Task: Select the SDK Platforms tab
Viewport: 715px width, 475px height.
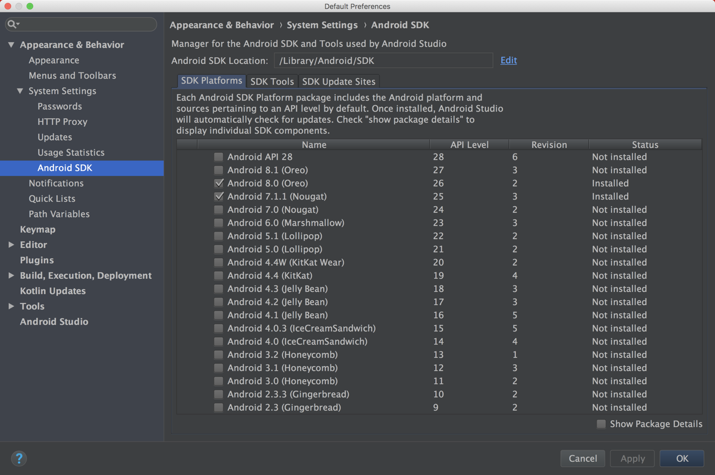Action: [212, 81]
